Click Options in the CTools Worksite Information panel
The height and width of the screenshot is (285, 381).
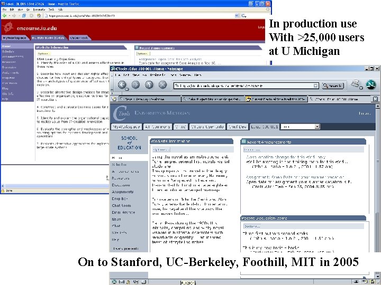[x=161, y=149]
